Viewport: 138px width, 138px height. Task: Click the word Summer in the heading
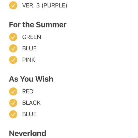tap(51, 25)
